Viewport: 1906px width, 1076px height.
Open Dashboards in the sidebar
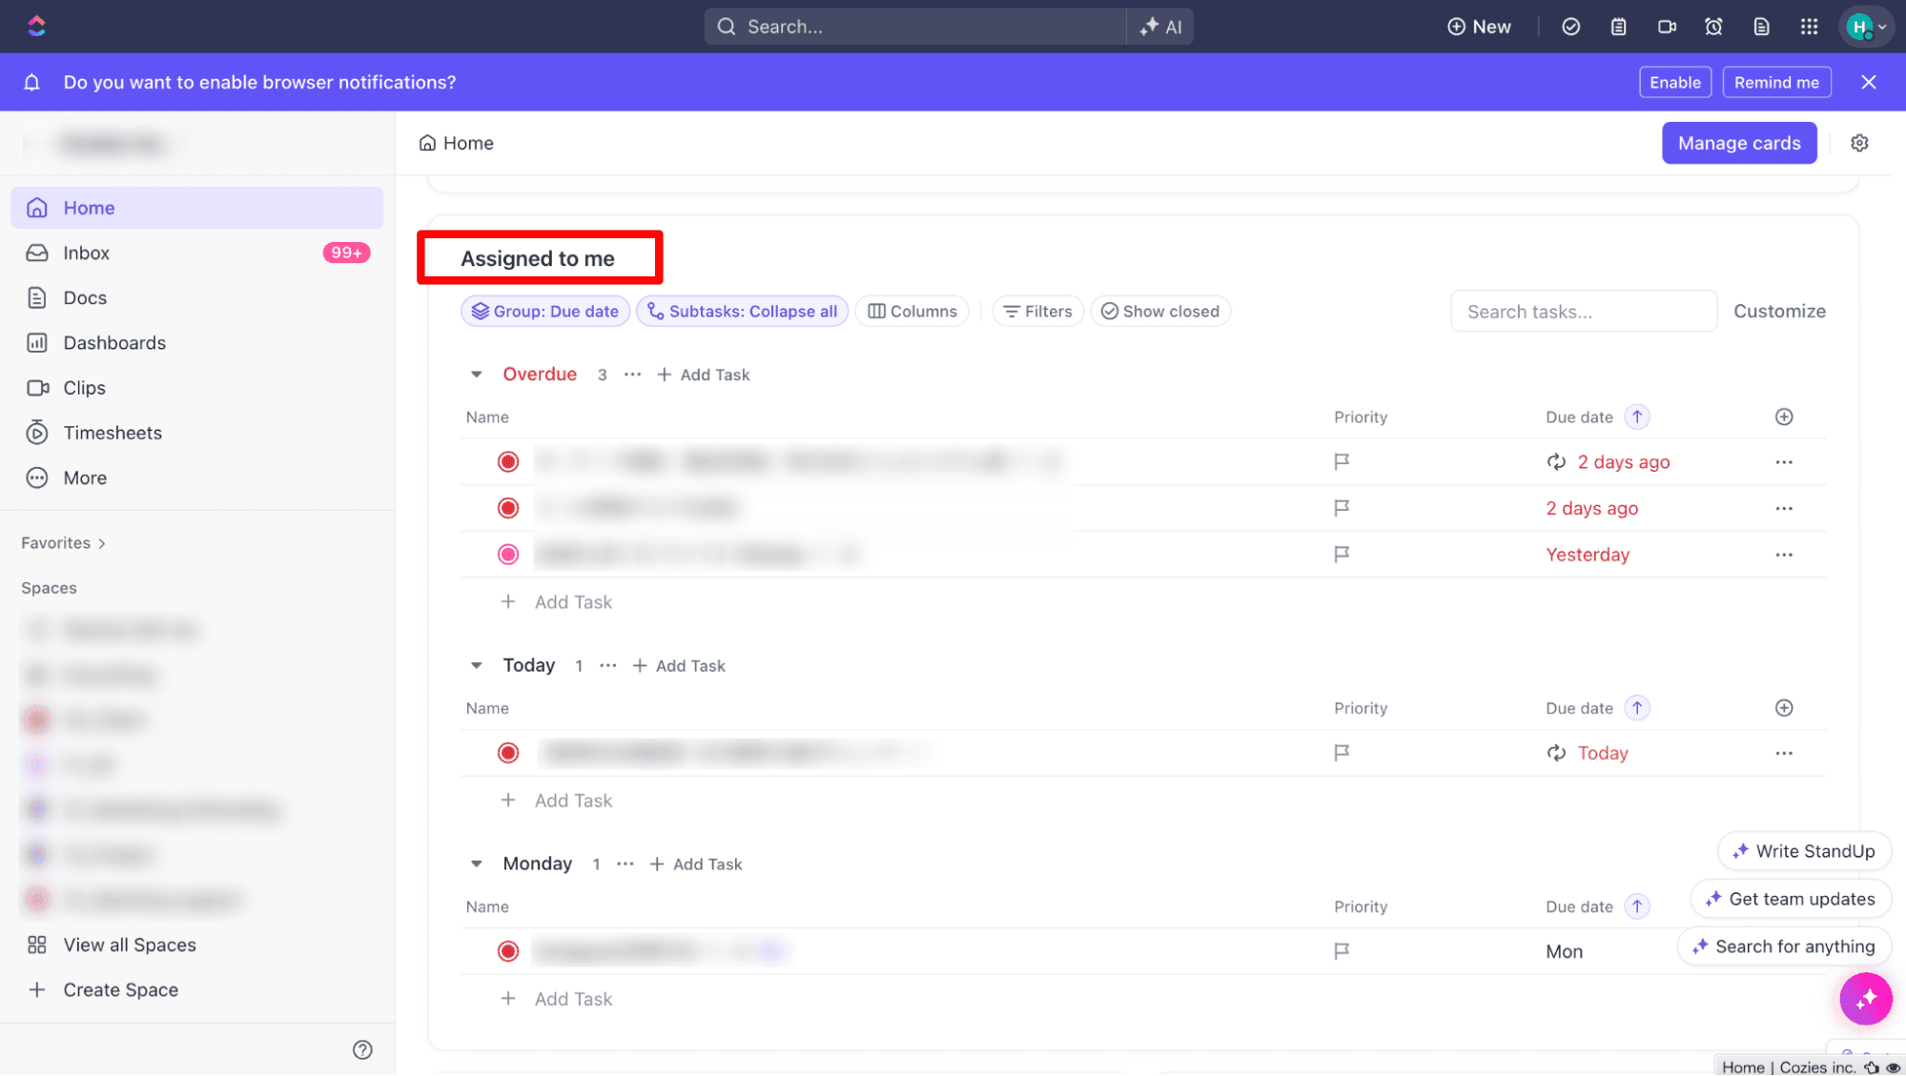click(197, 343)
